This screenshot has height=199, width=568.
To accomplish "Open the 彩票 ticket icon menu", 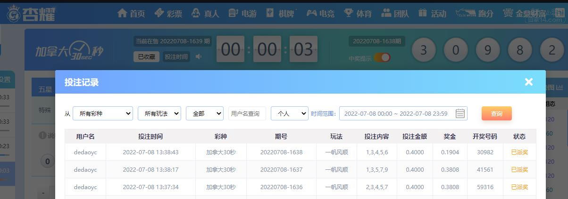I will (x=168, y=13).
